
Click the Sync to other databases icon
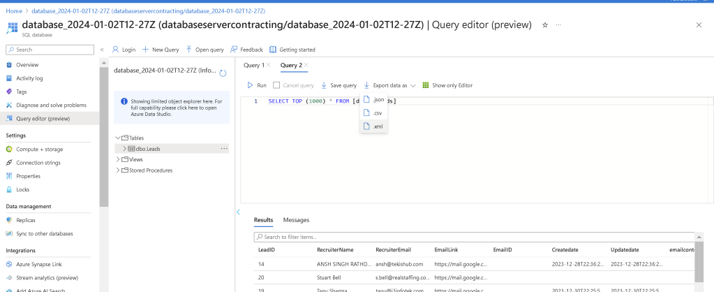(9, 234)
